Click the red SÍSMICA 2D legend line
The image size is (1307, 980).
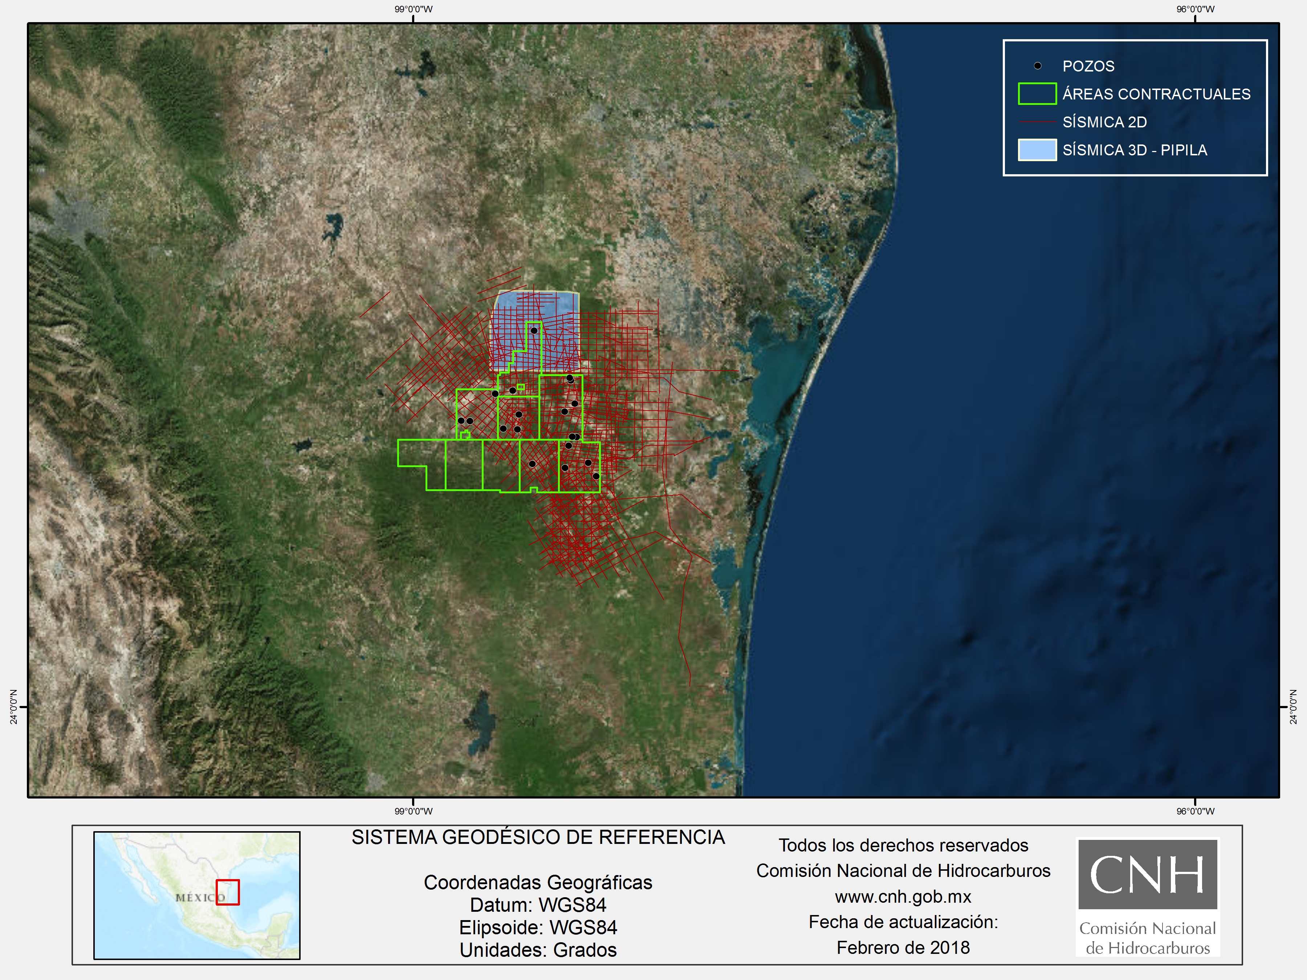1037,122
